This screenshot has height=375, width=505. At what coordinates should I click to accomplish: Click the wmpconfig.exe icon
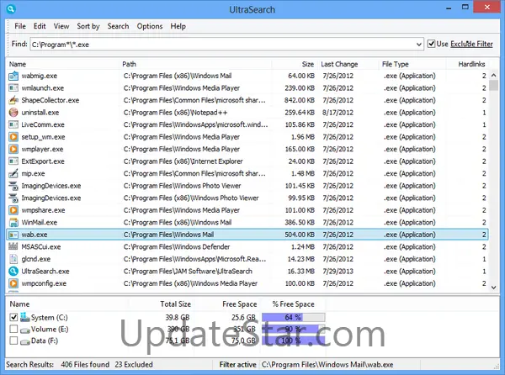13,283
